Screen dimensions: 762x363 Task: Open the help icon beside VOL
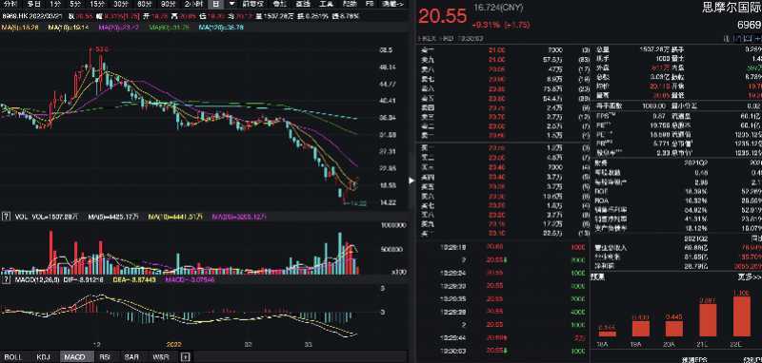[x=7, y=217]
